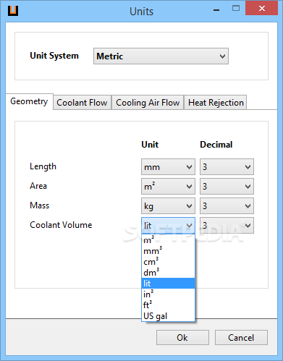
Task: Choose dm³ in the volume list
Action: (168, 273)
